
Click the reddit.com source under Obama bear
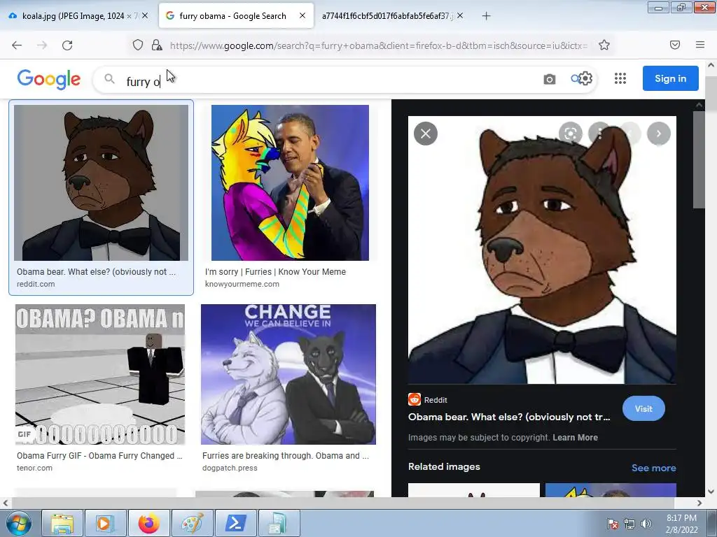pos(36,284)
